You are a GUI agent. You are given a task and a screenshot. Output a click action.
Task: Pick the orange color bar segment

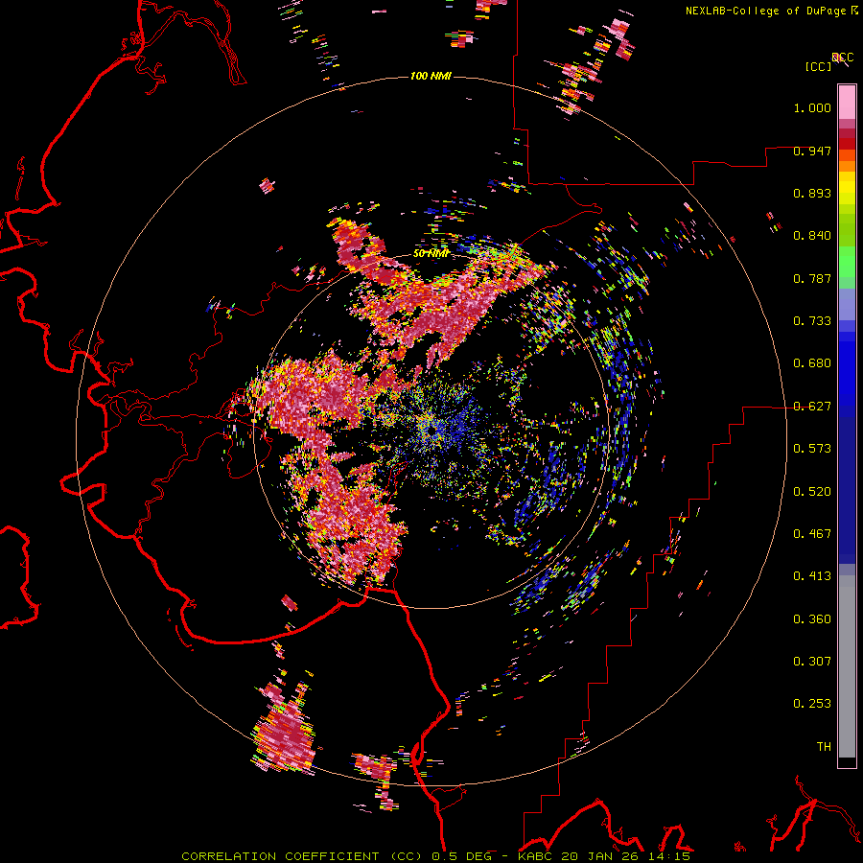coord(847,166)
